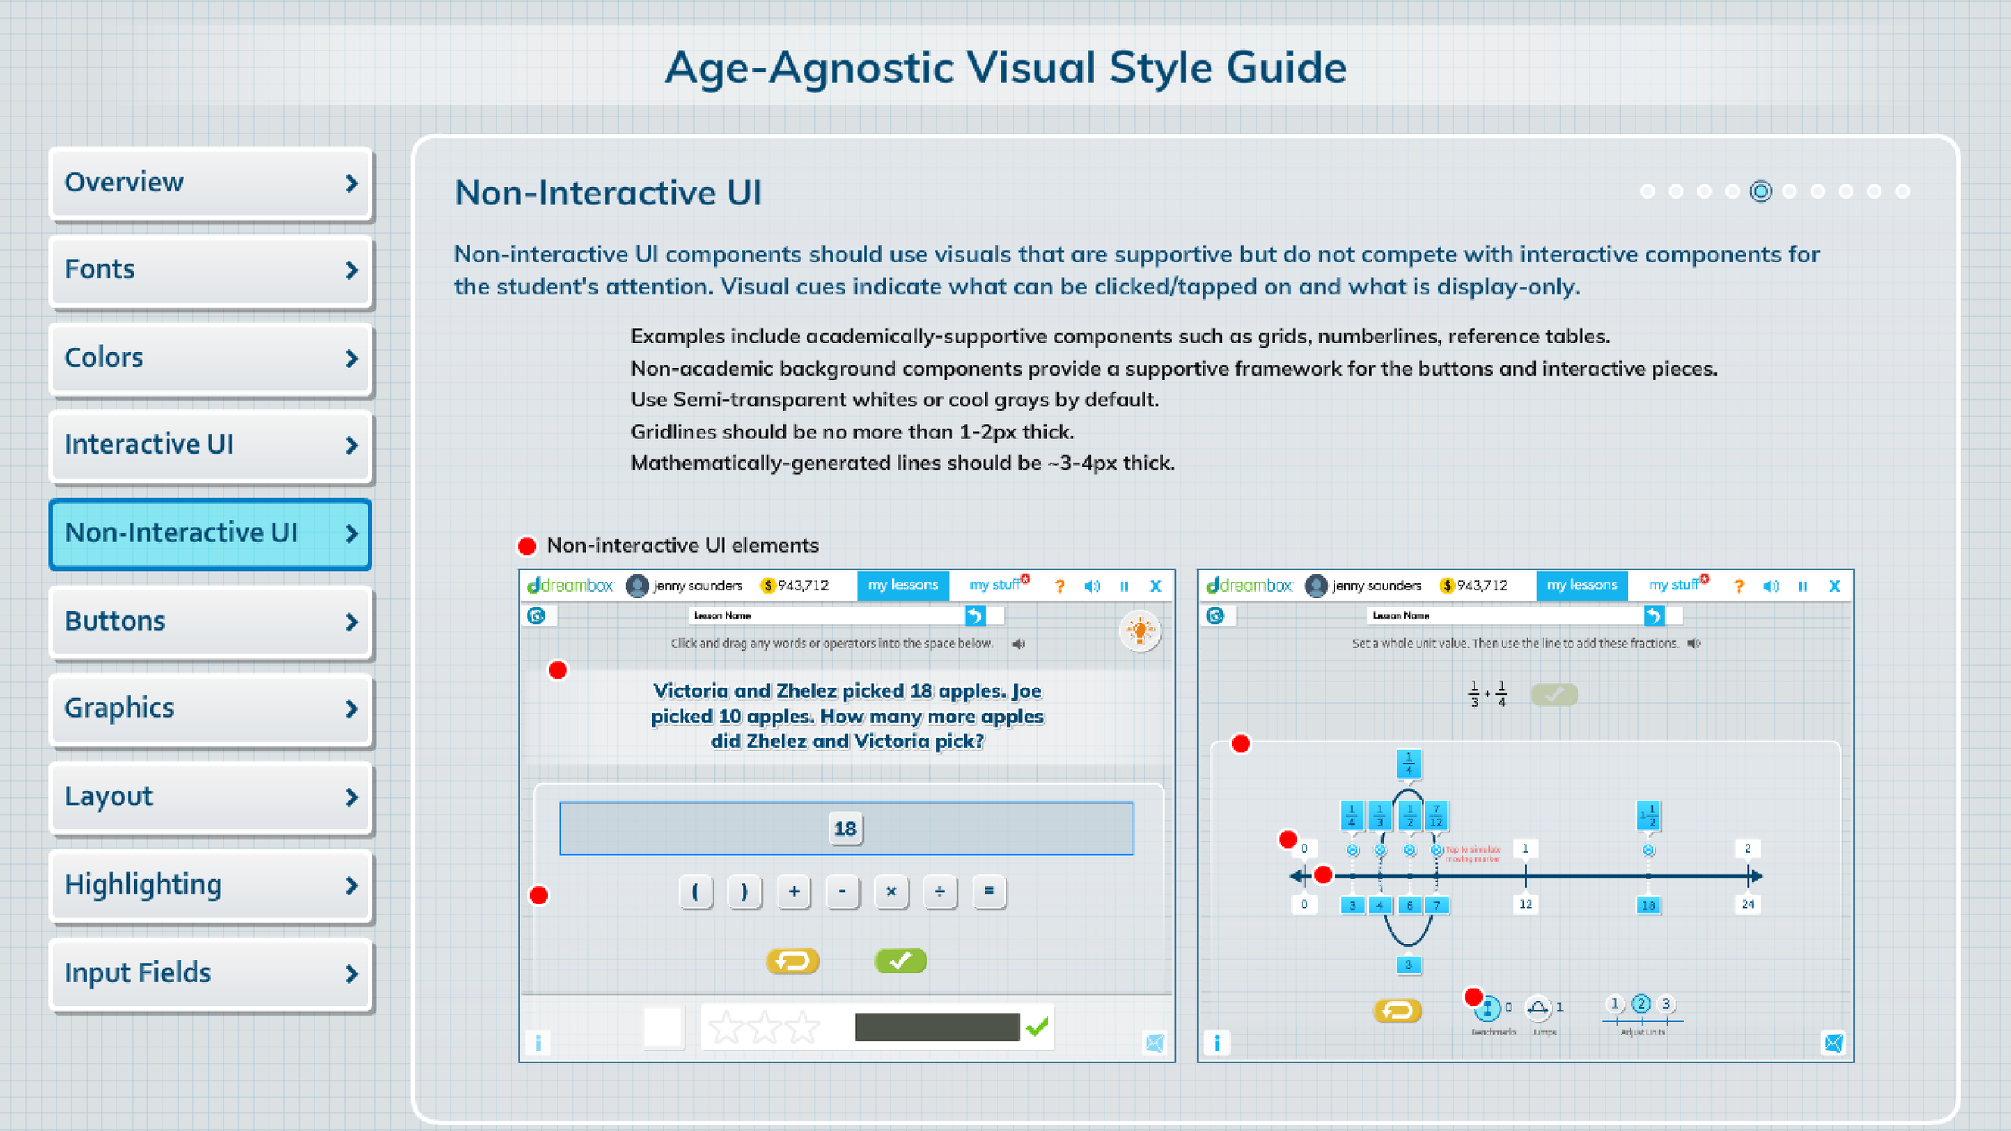Click the plus operator button

pos(794,891)
